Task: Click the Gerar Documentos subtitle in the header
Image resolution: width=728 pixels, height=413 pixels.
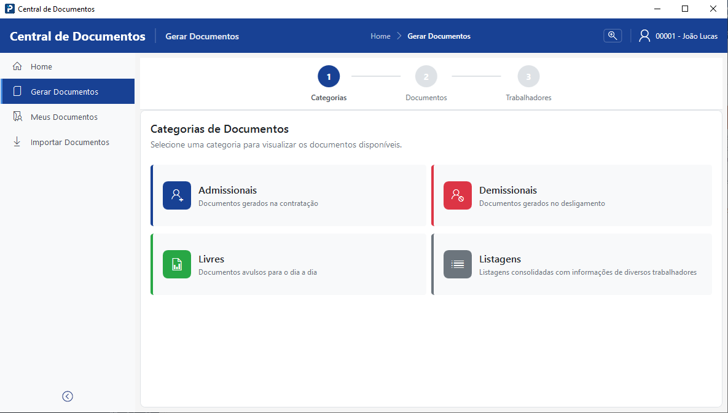Action: (202, 36)
